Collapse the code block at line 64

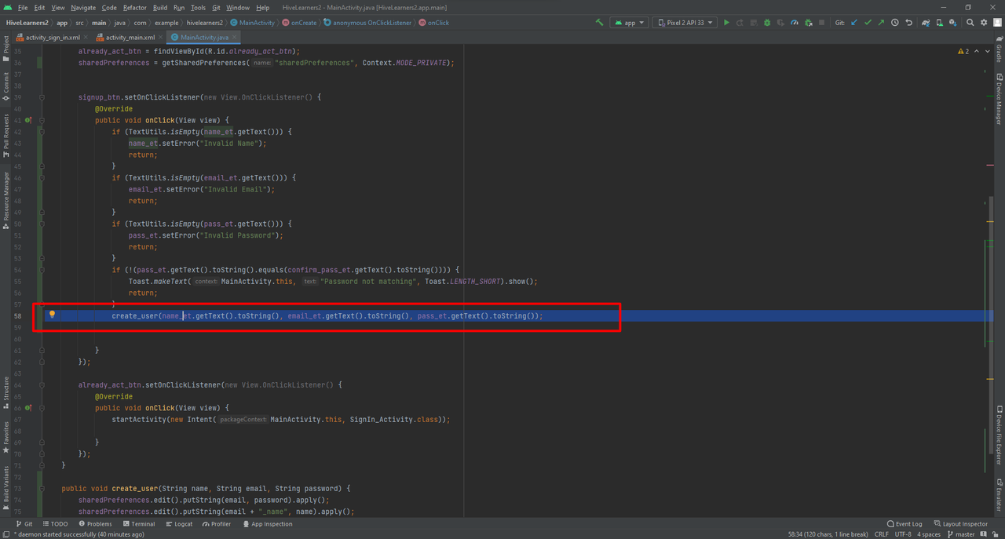(42, 385)
